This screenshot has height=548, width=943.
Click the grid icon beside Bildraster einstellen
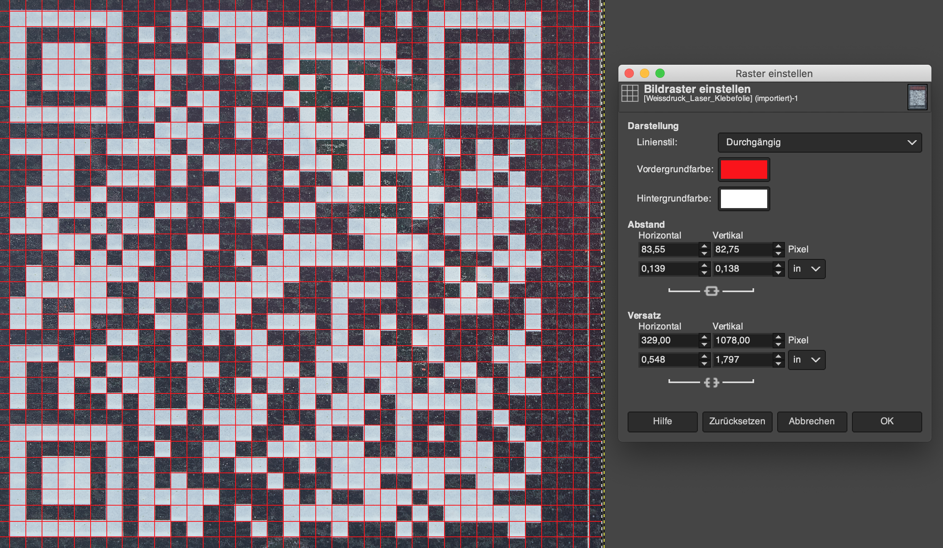pyautogui.click(x=630, y=93)
